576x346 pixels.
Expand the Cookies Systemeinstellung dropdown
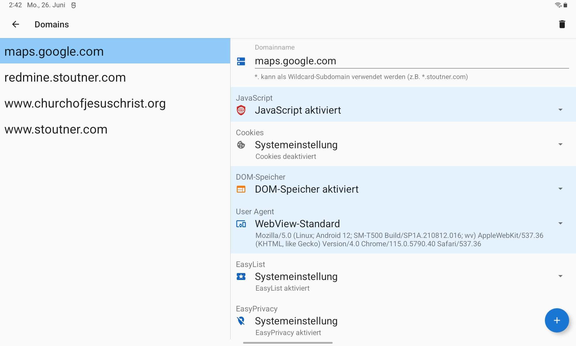coord(560,144)
